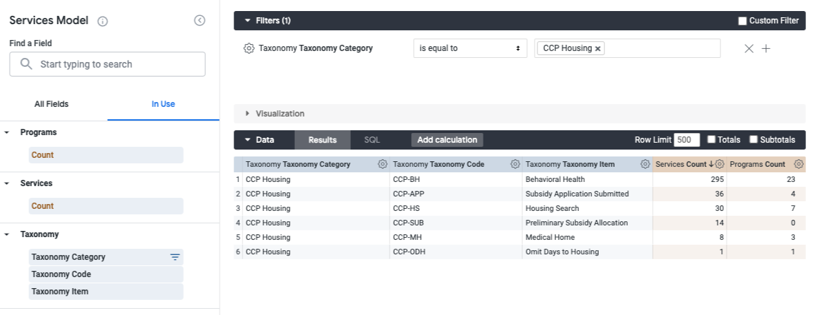This screenshot has width=815, height=315.
Task: Open Taxonomy Item column gear menu
Action: (645, 164)
